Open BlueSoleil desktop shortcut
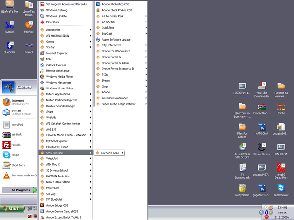The height and width of the screenshot is (220, 294). pos(10,47)
